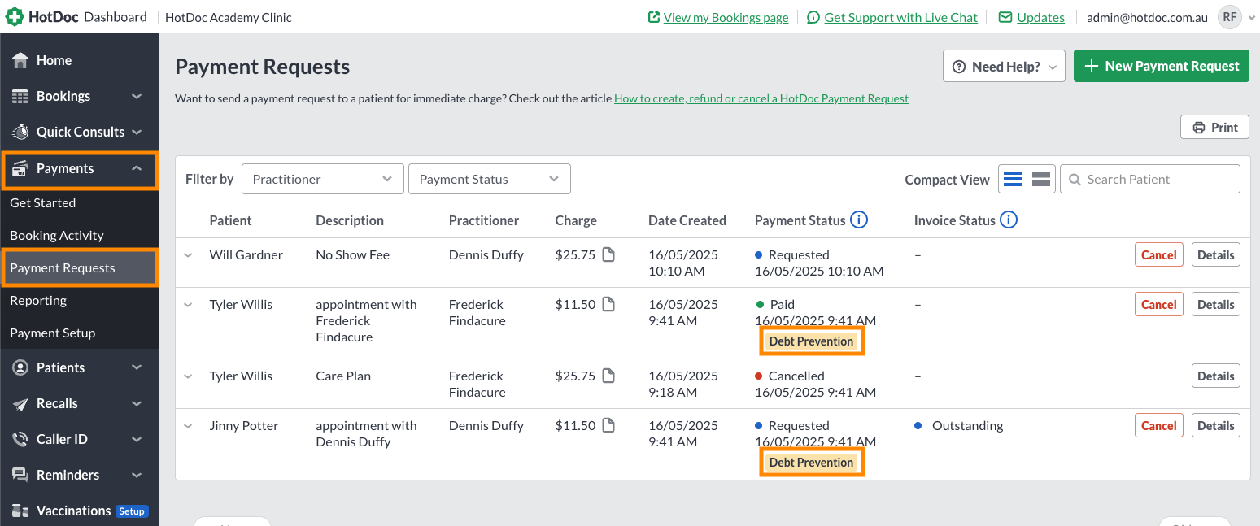This screenshot has width=1260, height=526.
Task: Open Get Support with Live Chat link
Action: pyautogui.click(x=900, y=17)
